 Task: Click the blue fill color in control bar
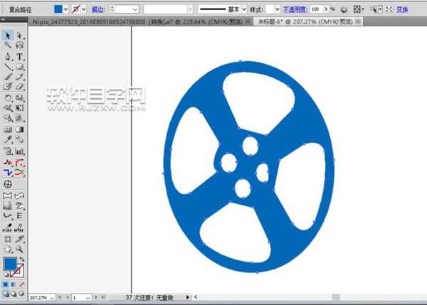tap(58, 9)
